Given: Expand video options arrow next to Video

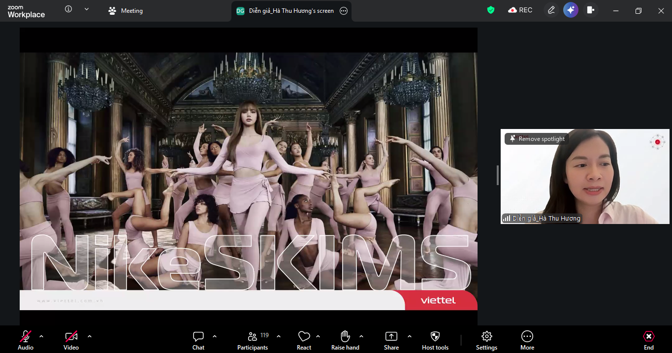Looking at the screenshot, I should (90, 336).
